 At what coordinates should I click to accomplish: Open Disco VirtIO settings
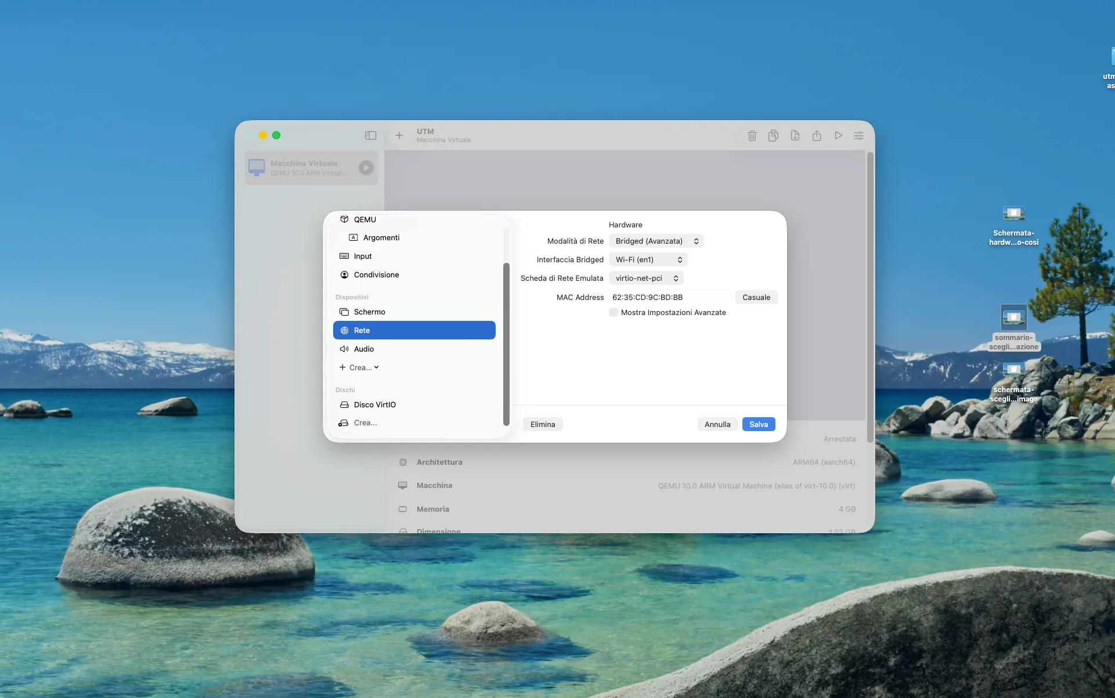(374, 405)
